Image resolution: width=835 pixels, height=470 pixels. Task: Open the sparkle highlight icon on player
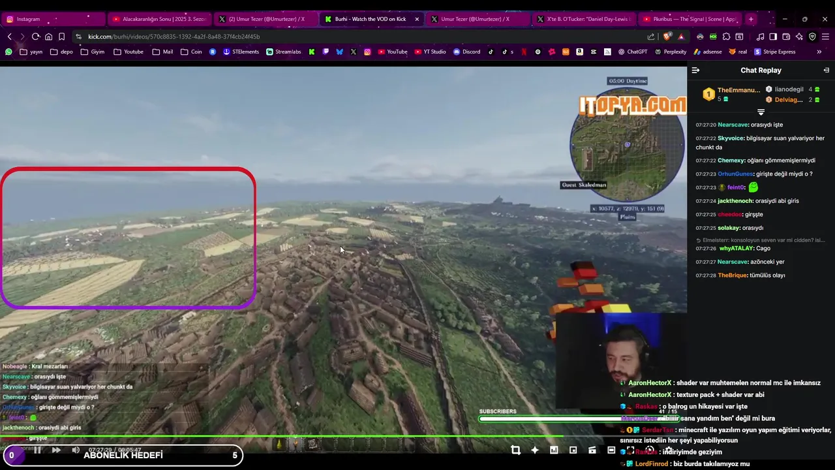tap(535, 450)
